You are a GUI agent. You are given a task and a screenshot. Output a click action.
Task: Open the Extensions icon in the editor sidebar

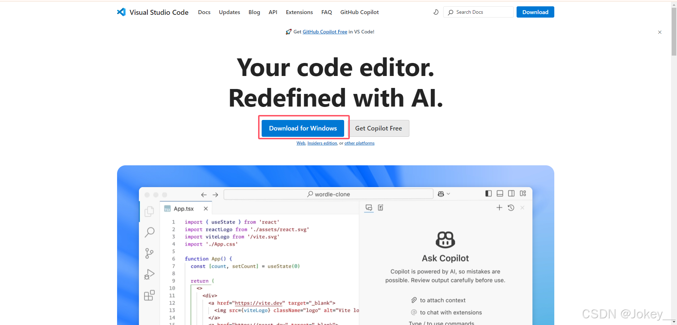[x=150, y=295]
